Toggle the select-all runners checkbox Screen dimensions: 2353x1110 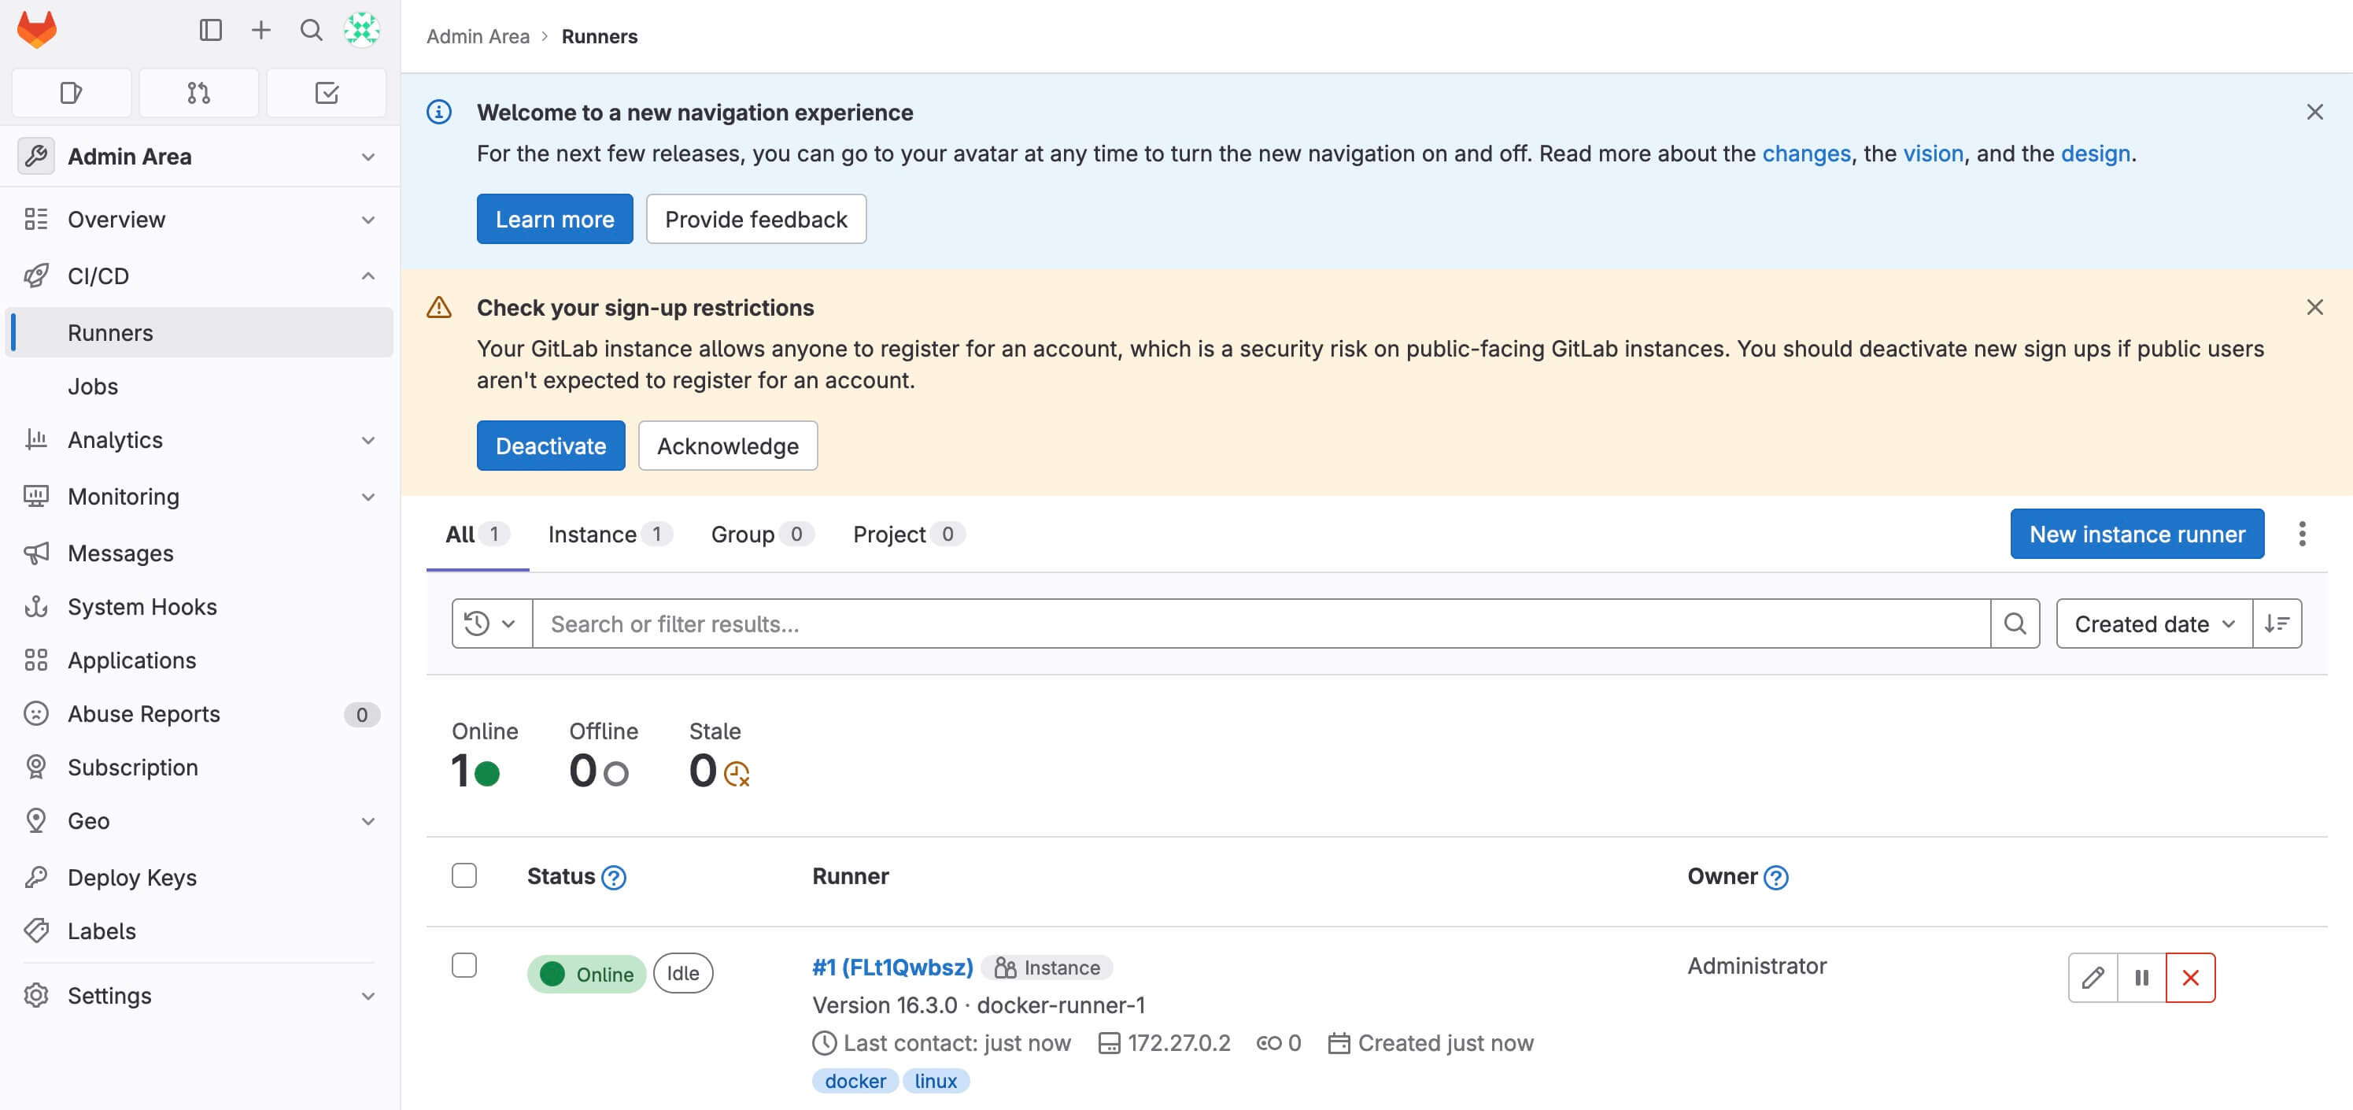tap(465, 874)
